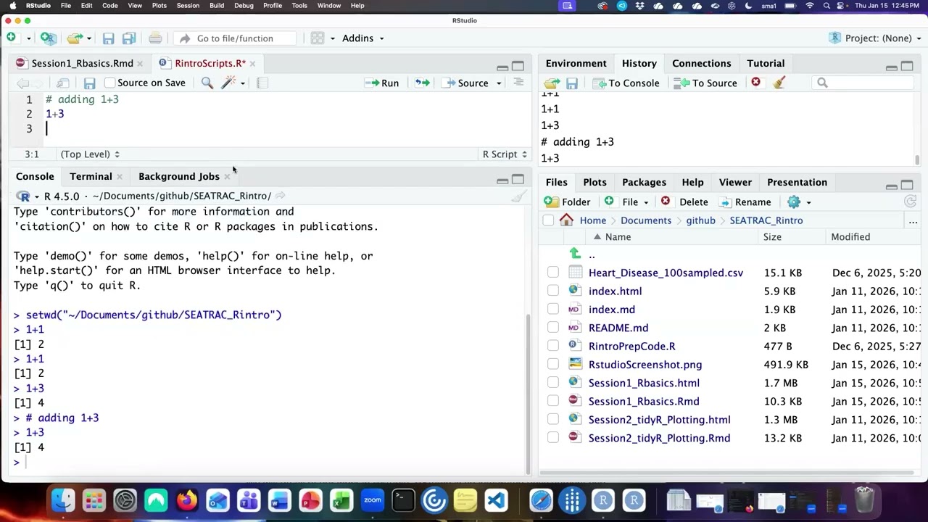Screen dimensions: 928x522
Task: Open the Addins dropdown
Action: [362, 38]
